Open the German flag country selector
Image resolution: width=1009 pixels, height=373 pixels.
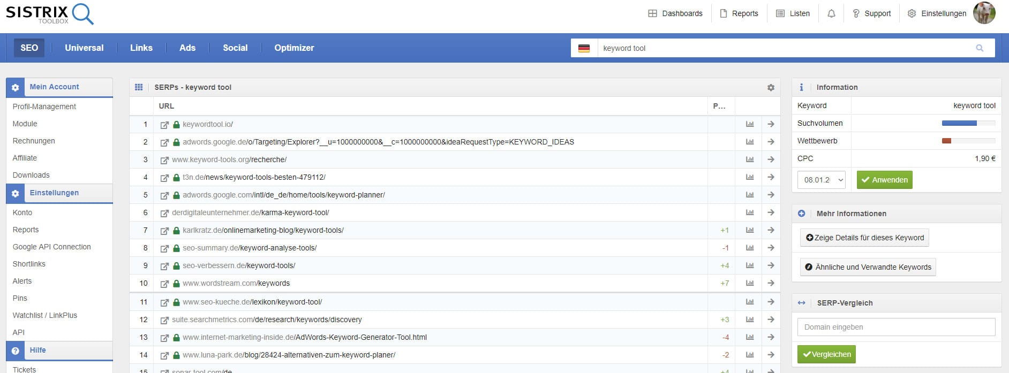[x=584, y=48]
